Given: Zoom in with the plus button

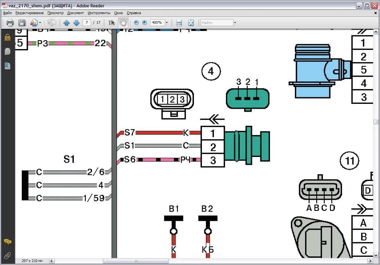Looking at the screenshot, I should (145, 22).
